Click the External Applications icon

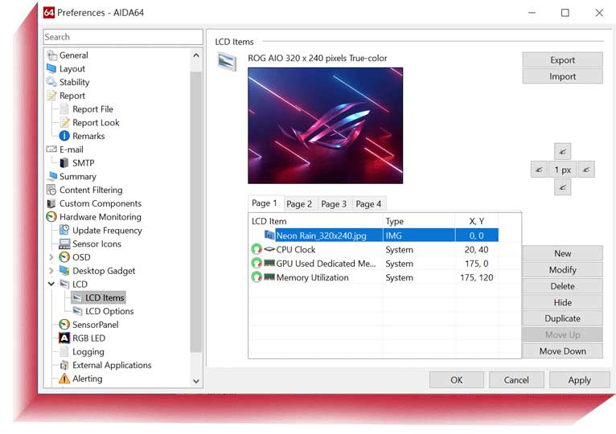click(x=64, y=365)
